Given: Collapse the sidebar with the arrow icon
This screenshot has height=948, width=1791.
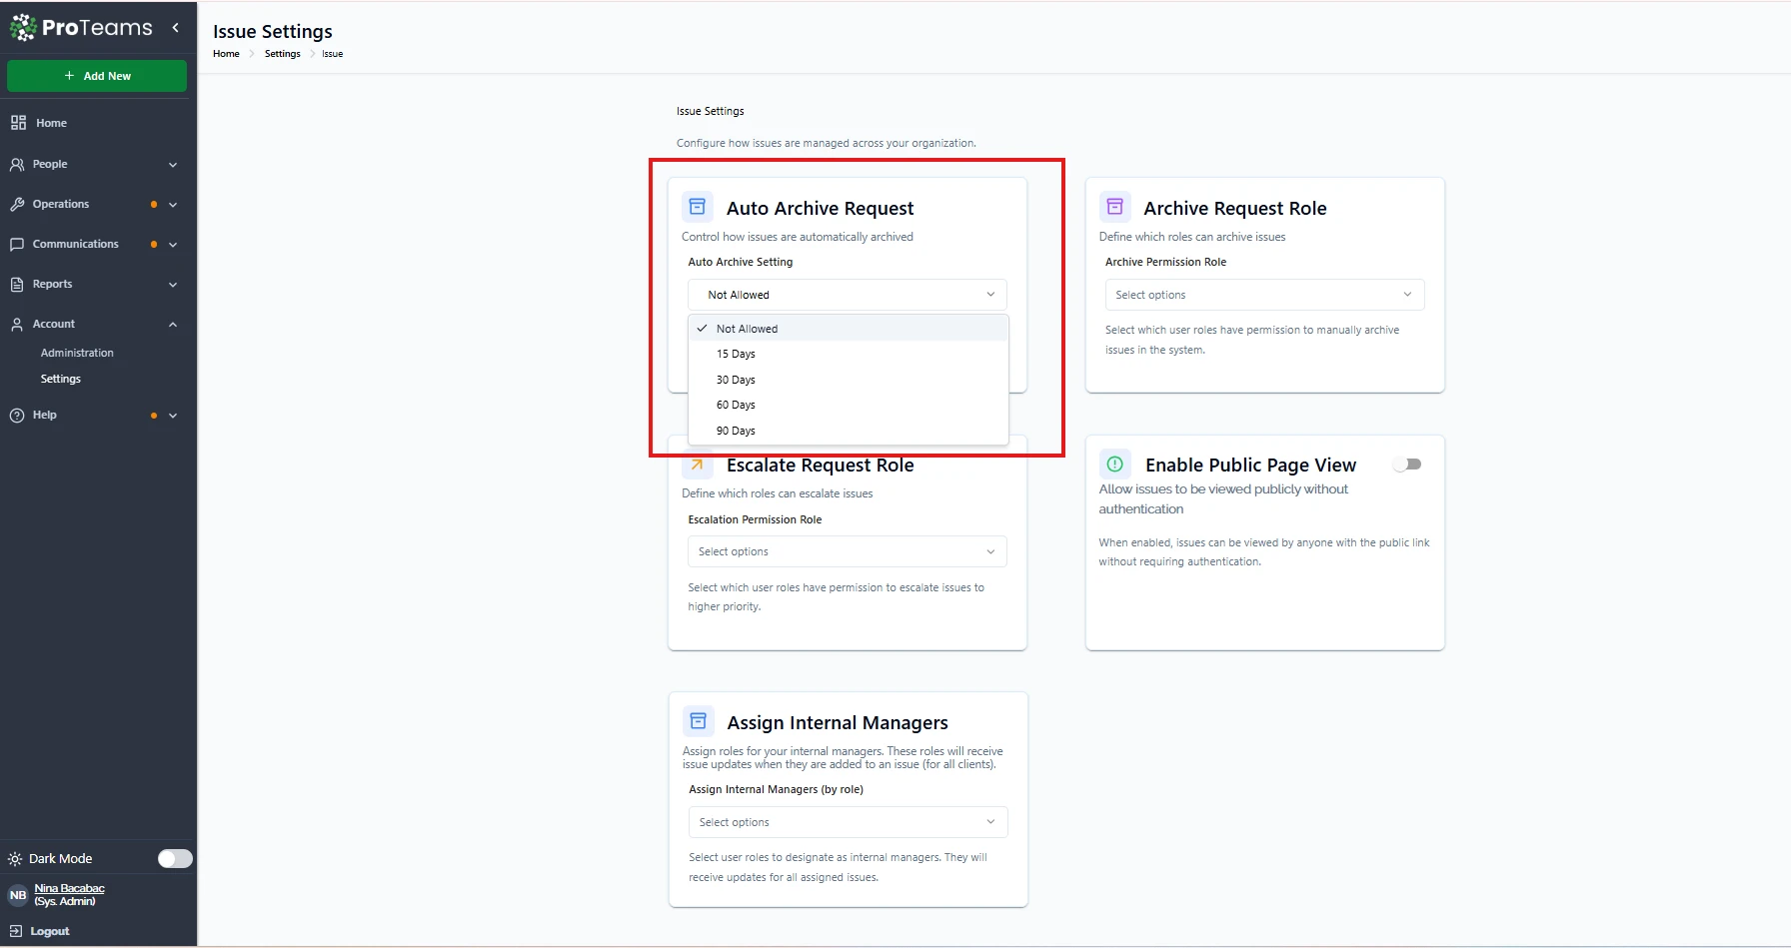Looking at the screenshot, I should pyautogui.click(x=176, y=28).
